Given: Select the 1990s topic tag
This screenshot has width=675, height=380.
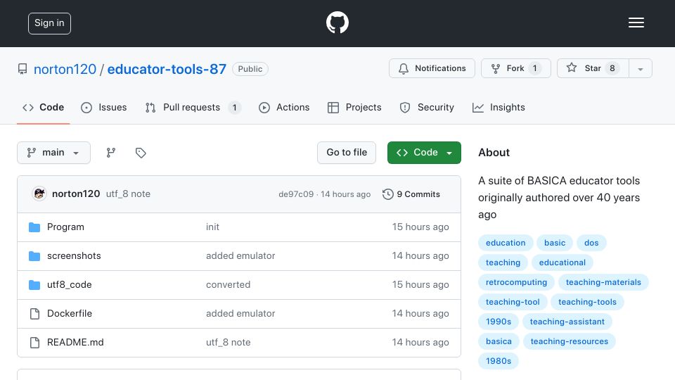Looking at the screenshot, I should tap(499, 322).
